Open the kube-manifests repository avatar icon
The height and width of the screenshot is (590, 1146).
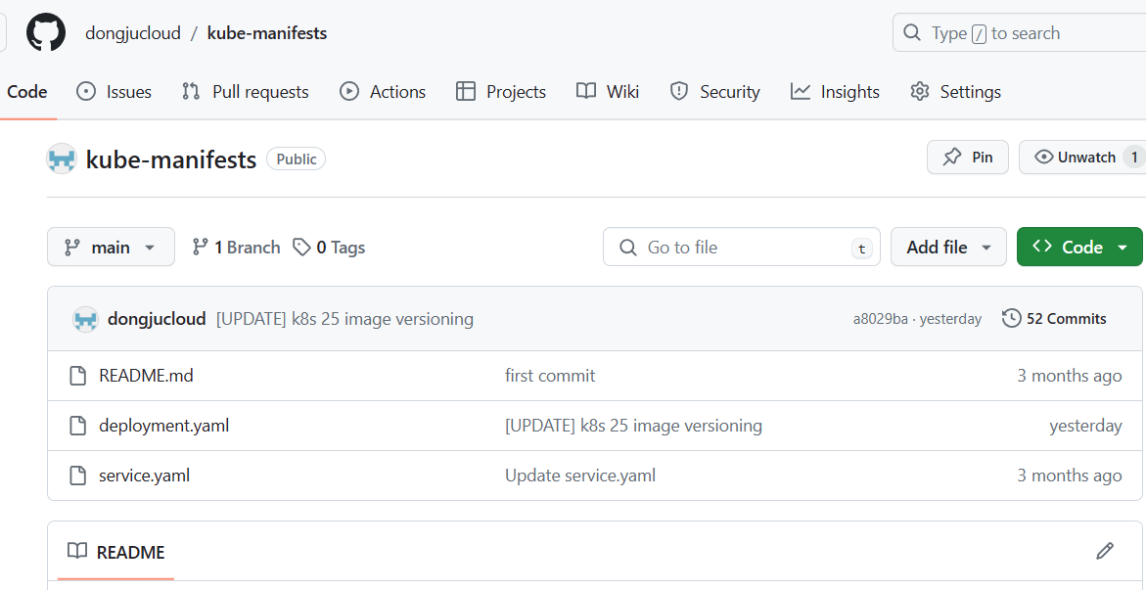(62, 159)
